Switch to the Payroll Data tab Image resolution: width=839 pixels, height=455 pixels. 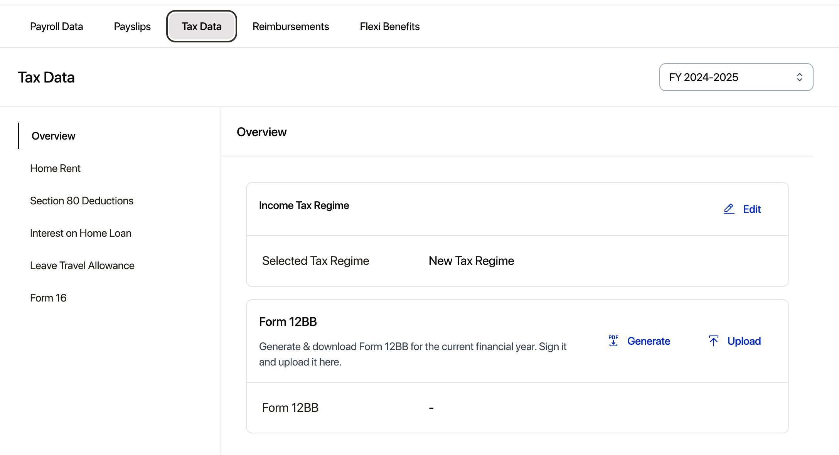[56, 26]
